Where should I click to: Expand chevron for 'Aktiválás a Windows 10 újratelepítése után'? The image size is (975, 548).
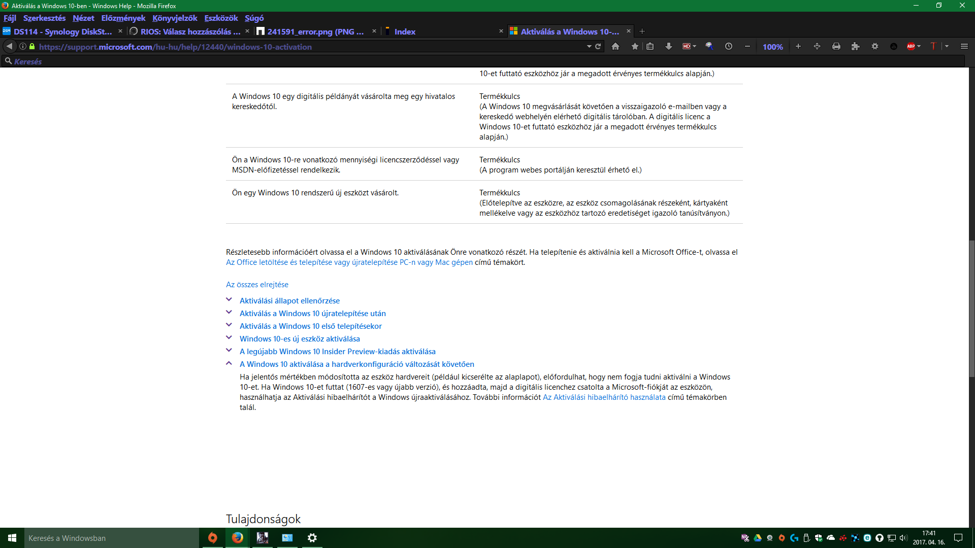229,313
